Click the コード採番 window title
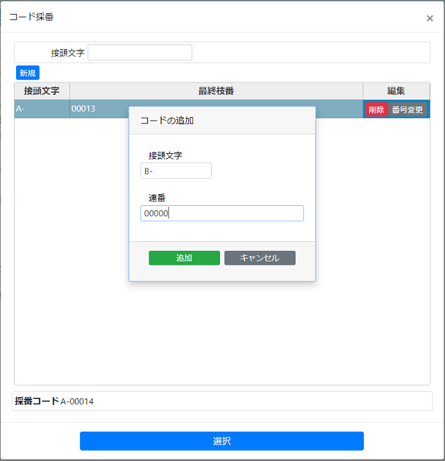Screen dimensions: 445x461 click(x=31, y=17)
